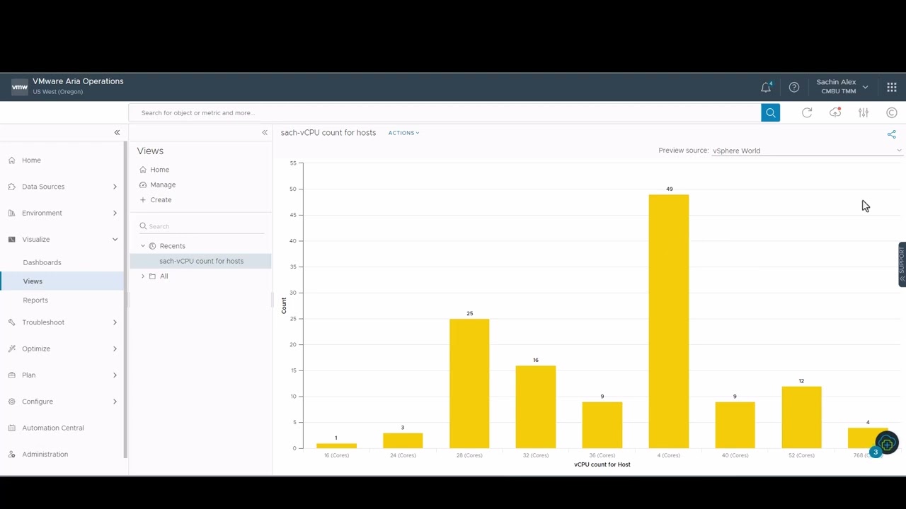
Task: Click the sach-vCPU count for hosts title
Action: click(x=328, y=133)
